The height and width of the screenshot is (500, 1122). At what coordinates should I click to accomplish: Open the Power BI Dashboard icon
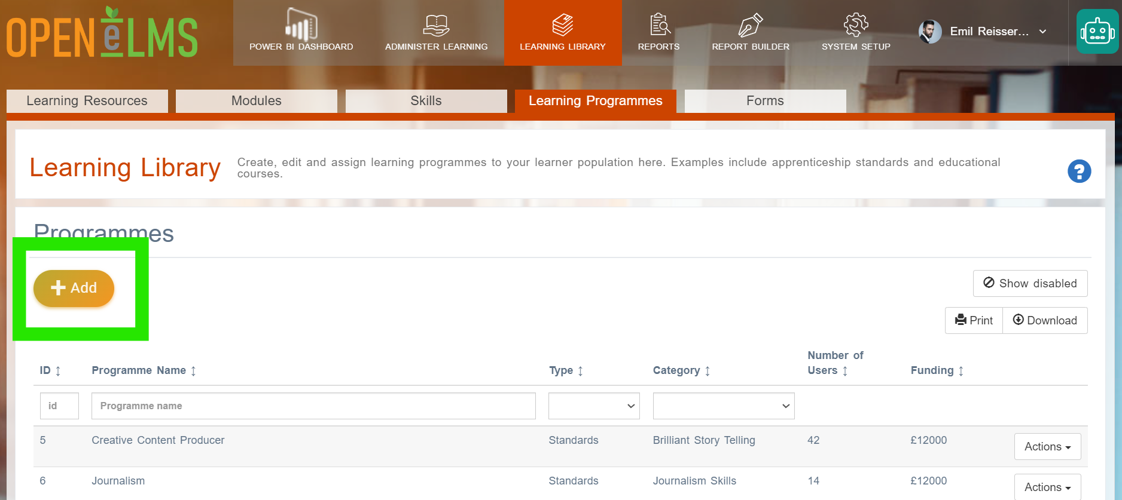tap(301, 24)
